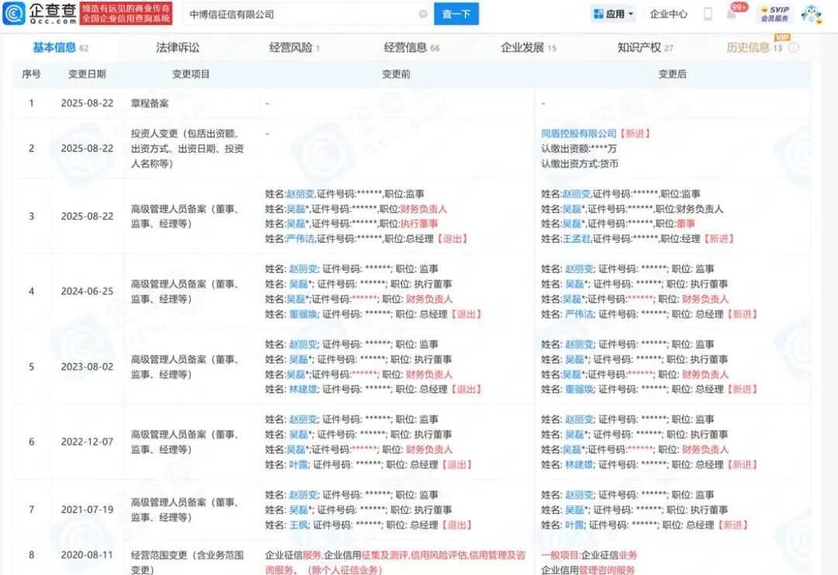Select the 2022-12-07 date cell
This screenshot has width=838, height=575.
pos(87,442)
